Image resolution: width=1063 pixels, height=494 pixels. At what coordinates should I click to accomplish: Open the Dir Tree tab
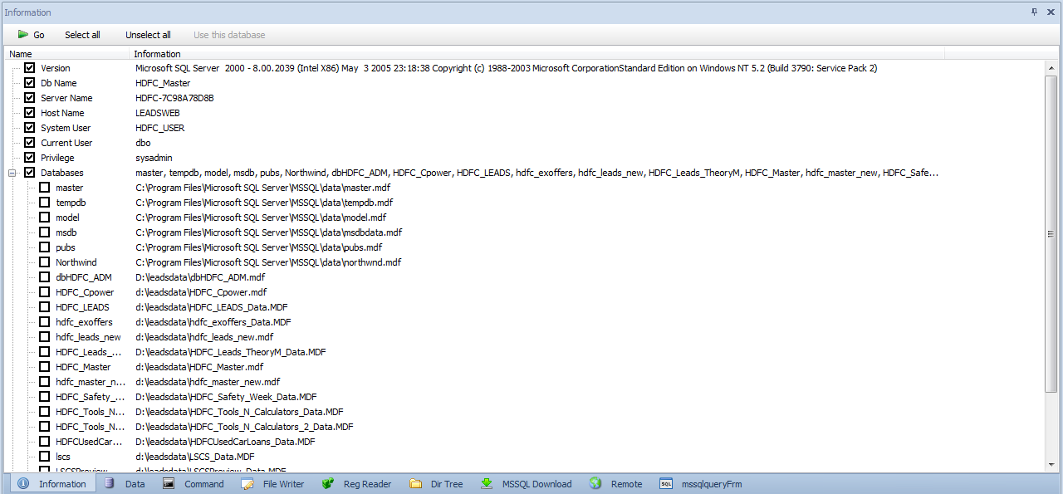pos(437,484)
